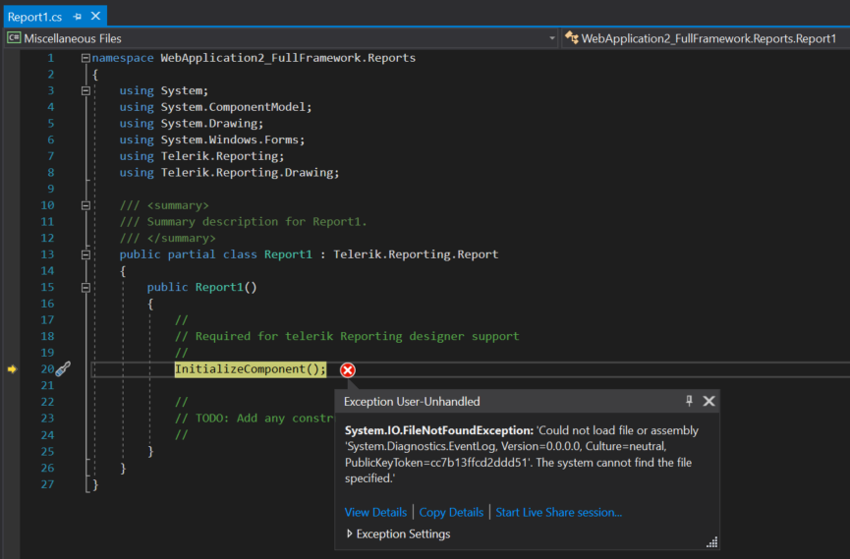
Task: Click the quick actions screwdriver icon
Action: click(x=63, y=368)
